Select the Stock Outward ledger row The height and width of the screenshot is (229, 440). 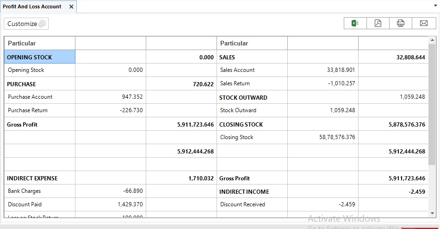click(x=238, y=110)
